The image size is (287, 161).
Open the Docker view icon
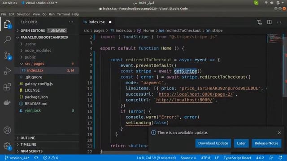coord(7,102)
